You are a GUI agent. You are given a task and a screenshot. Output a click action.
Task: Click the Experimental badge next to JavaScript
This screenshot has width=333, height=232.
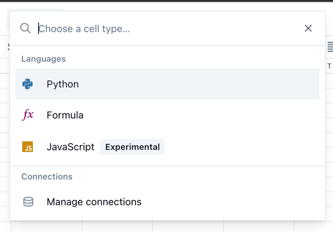[x=132, y=147]
